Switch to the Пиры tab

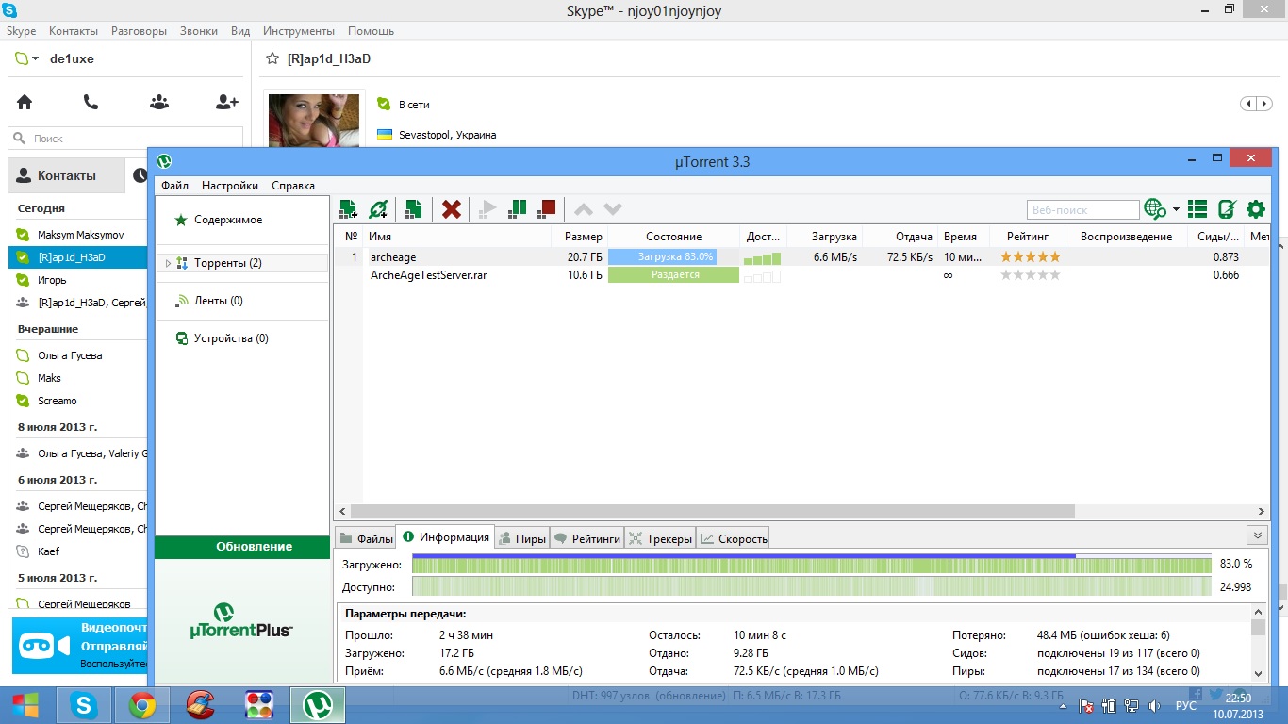(522, 539)
